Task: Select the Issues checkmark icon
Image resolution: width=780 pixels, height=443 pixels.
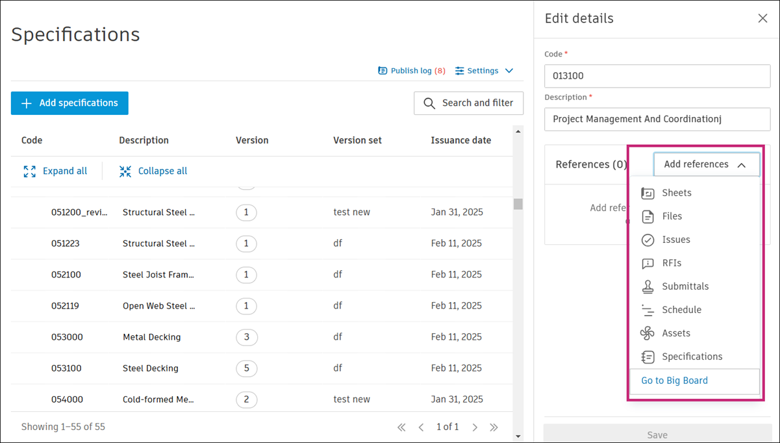Action: point(648,240)
